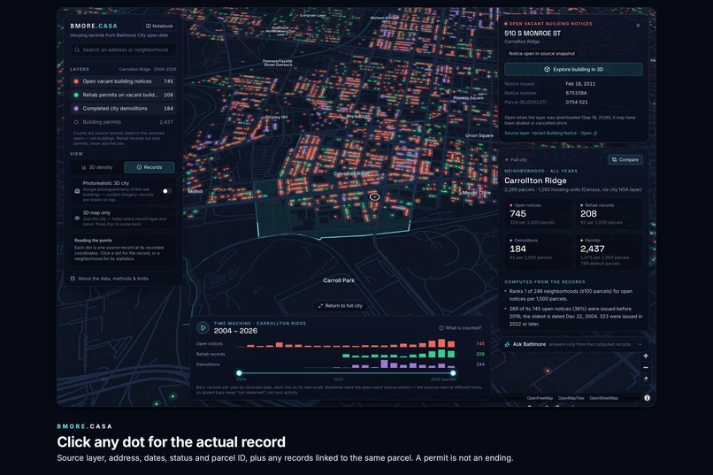Image resolution: width=713 pixels, height=475 pixels.
Task: Toggle Rehab permits on vacant buildings layer
Action: pos(123,95)
